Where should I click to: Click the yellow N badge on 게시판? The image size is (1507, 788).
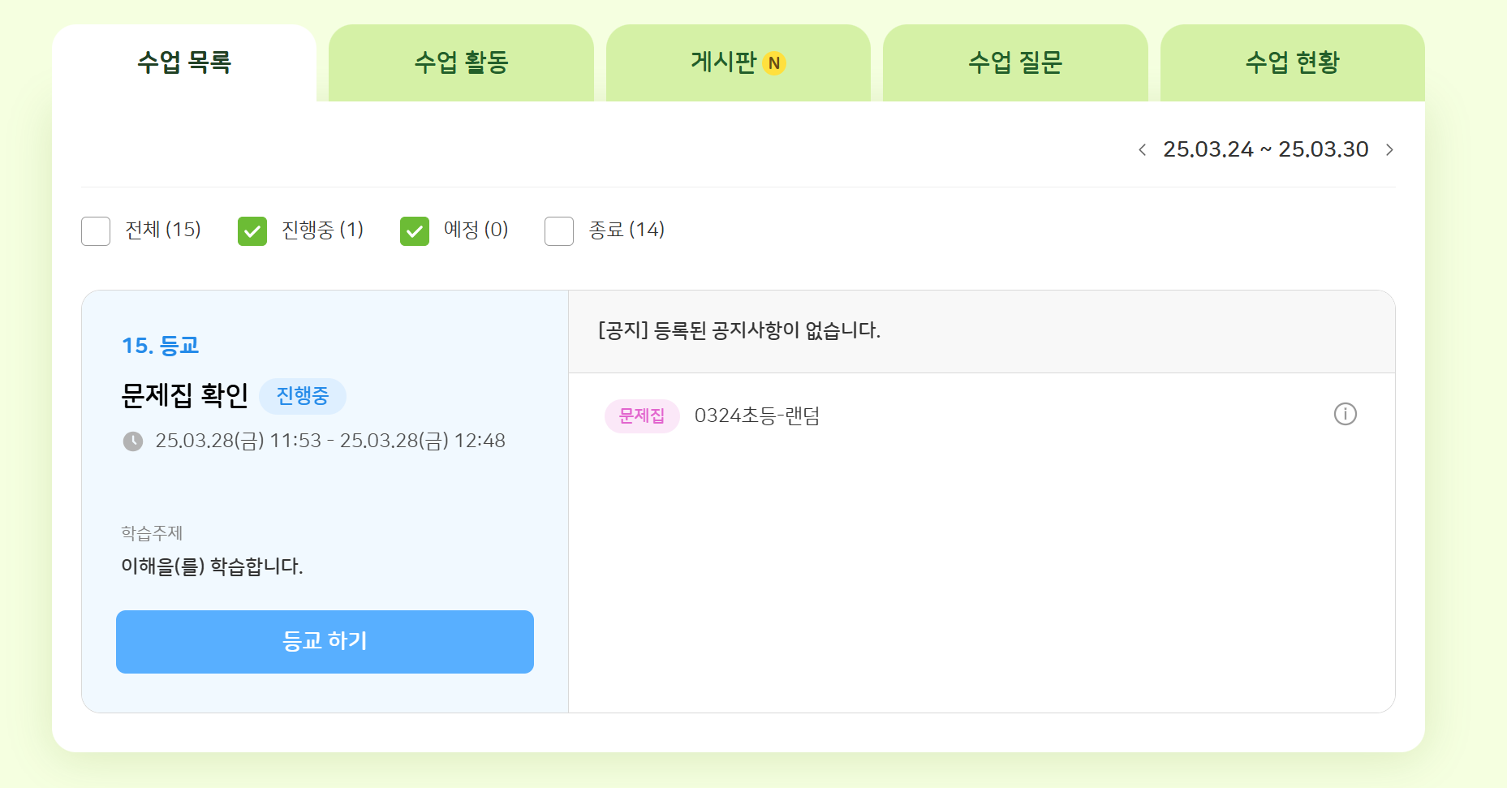tap(774, 63)
